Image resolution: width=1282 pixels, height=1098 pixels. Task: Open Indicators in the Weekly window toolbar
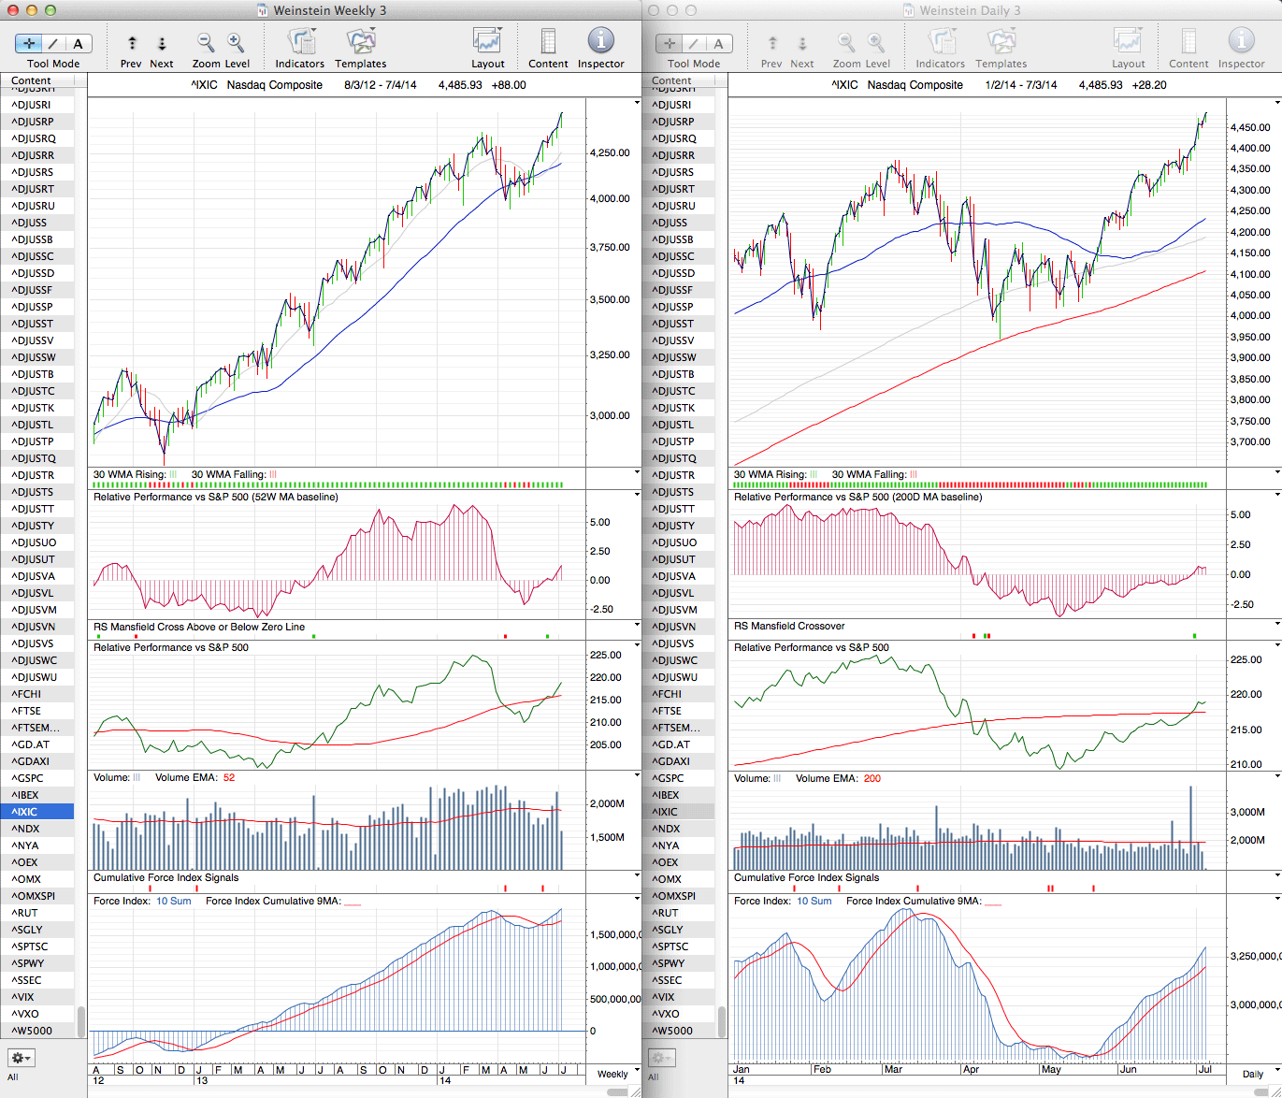[x=300, y=42]
